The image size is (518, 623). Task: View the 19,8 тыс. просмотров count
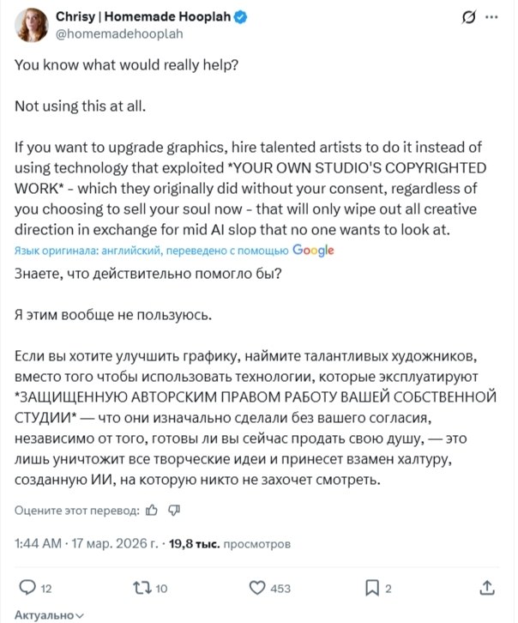(x=230, y=543)
